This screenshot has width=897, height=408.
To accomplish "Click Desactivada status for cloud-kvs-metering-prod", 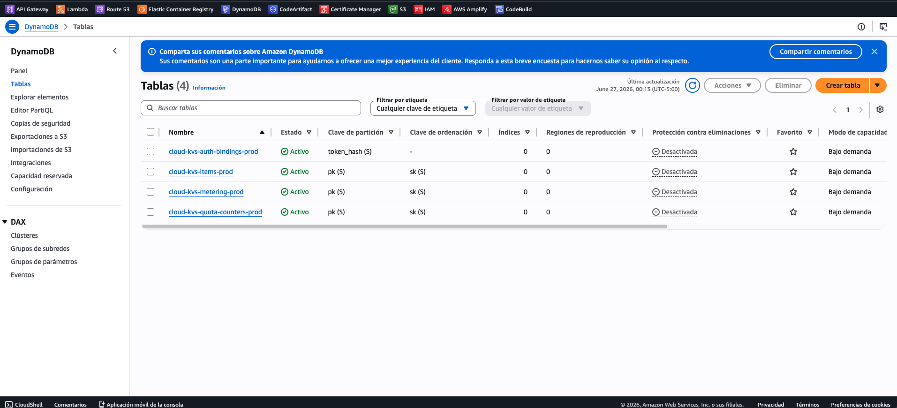I will pyautogui.click(x=675, y=192).
